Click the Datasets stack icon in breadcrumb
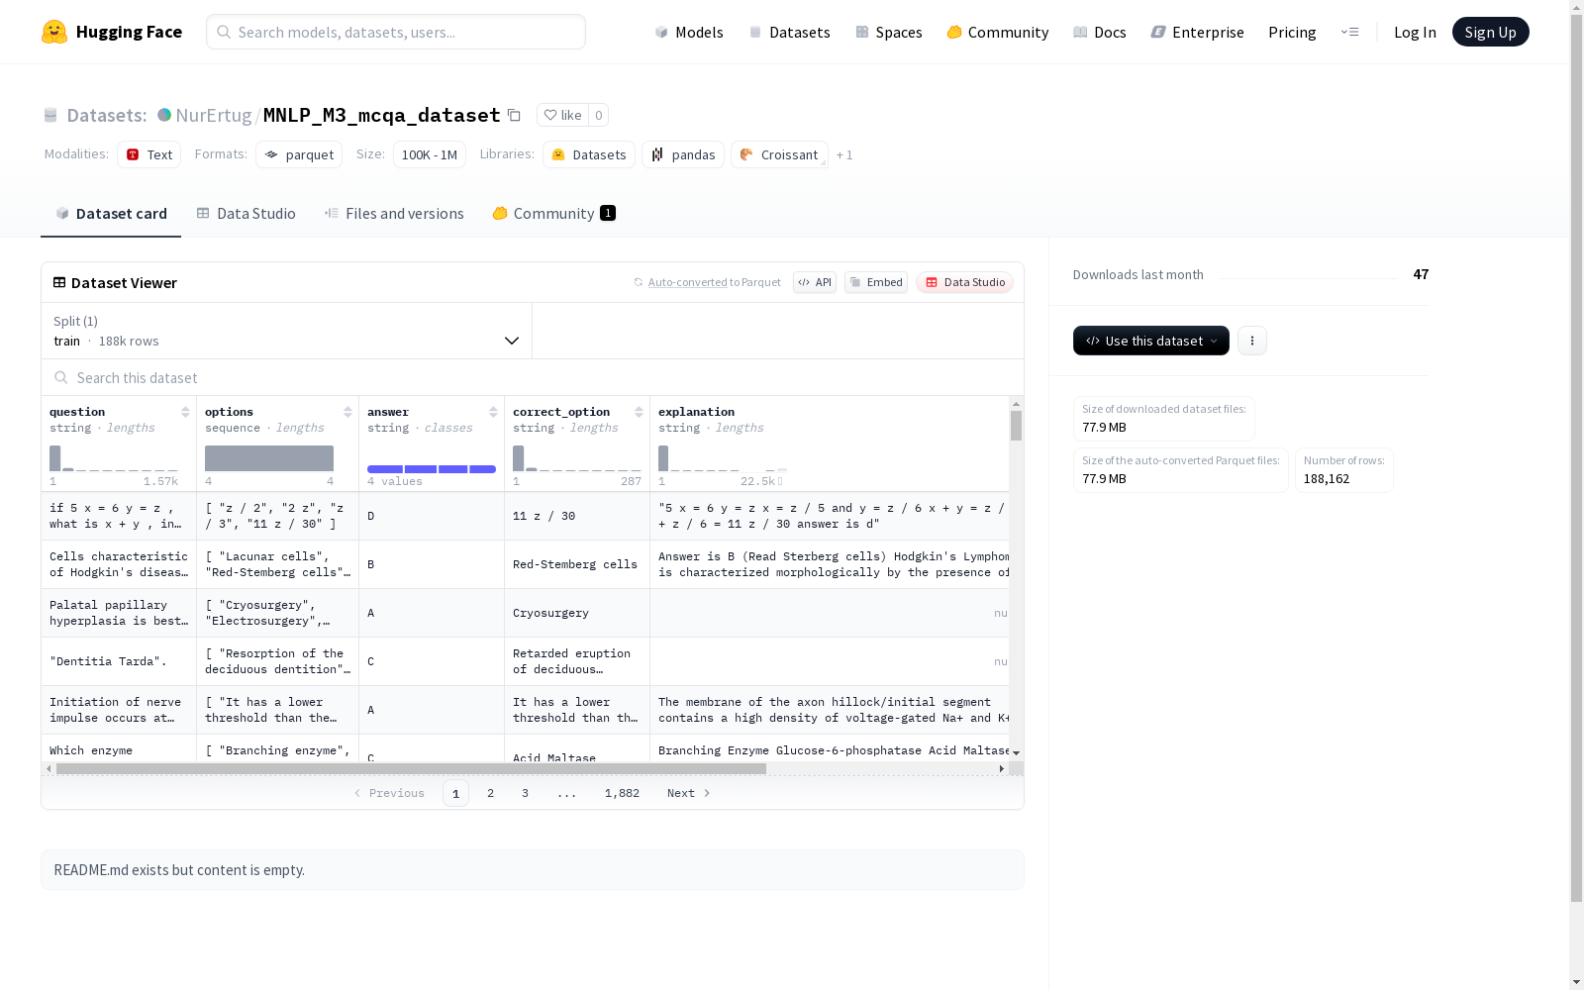Image resolution: width=1584 pixels, height=990 pixels. point(50,115)
